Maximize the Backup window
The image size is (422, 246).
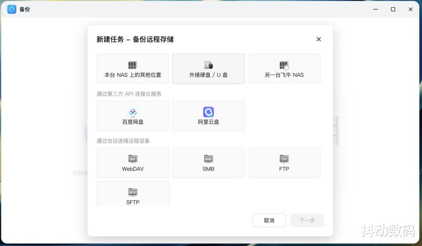(x=393, y=9)
